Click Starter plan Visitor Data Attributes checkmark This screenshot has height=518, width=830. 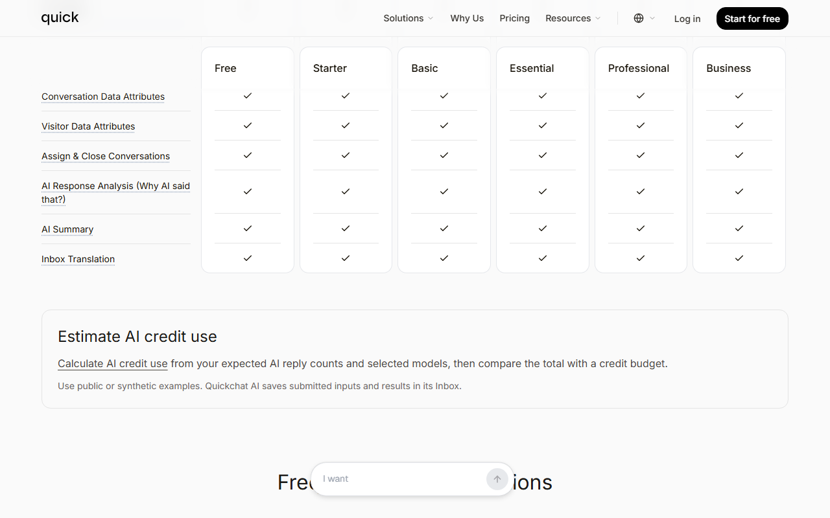coord(346,125)
